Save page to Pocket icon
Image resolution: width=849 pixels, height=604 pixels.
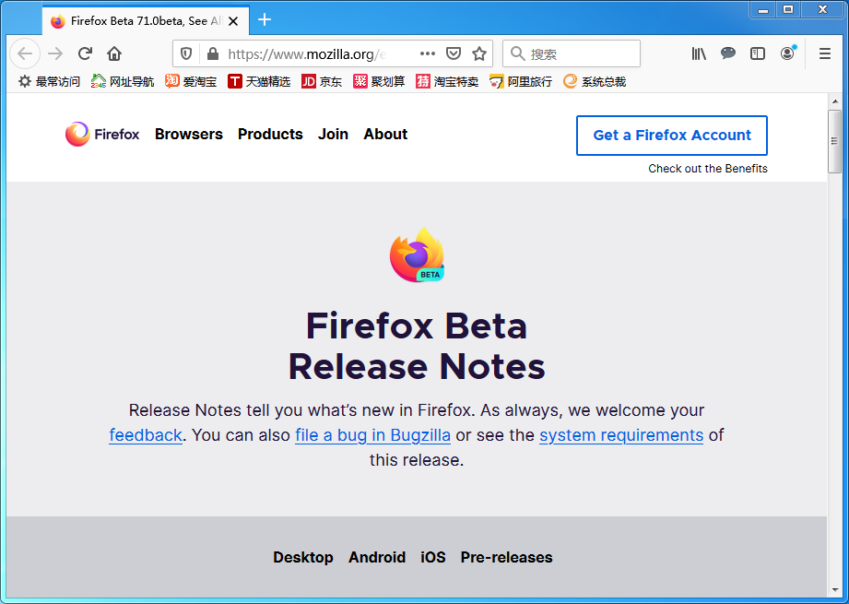tap(454, 53)
